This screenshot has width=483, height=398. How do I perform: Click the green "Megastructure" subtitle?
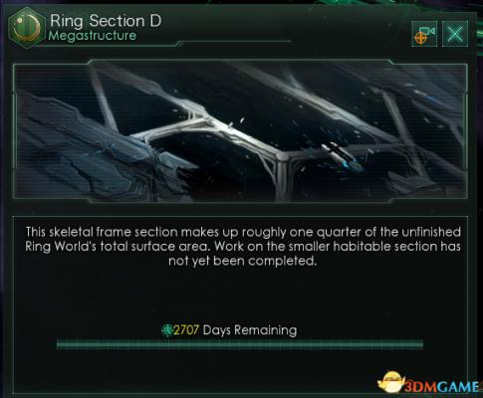(93, 36)
